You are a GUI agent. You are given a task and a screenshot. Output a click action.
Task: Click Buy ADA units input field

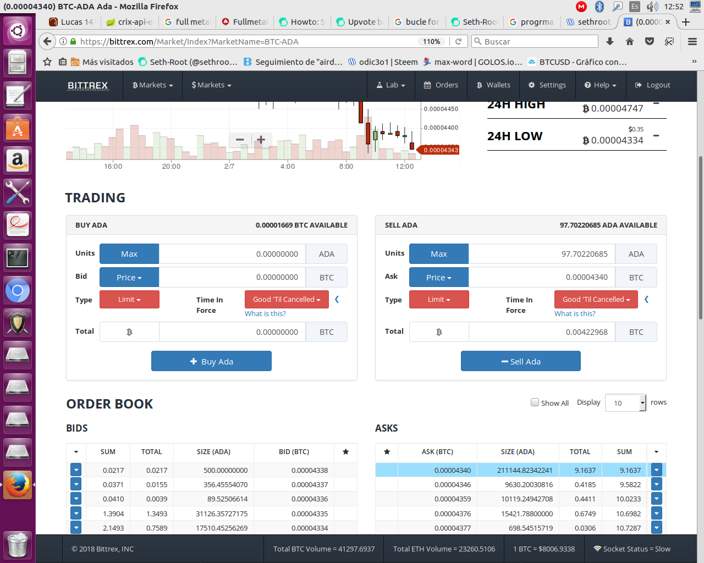(232, 254)
